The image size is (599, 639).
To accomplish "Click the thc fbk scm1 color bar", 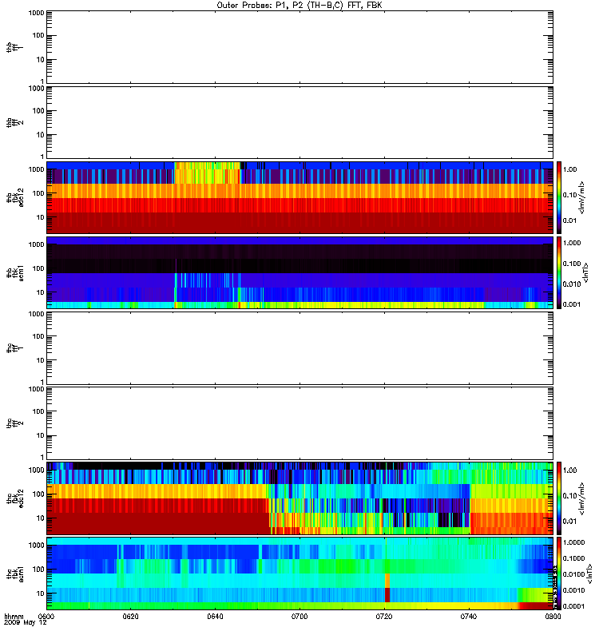I will [x=559, y=574].
